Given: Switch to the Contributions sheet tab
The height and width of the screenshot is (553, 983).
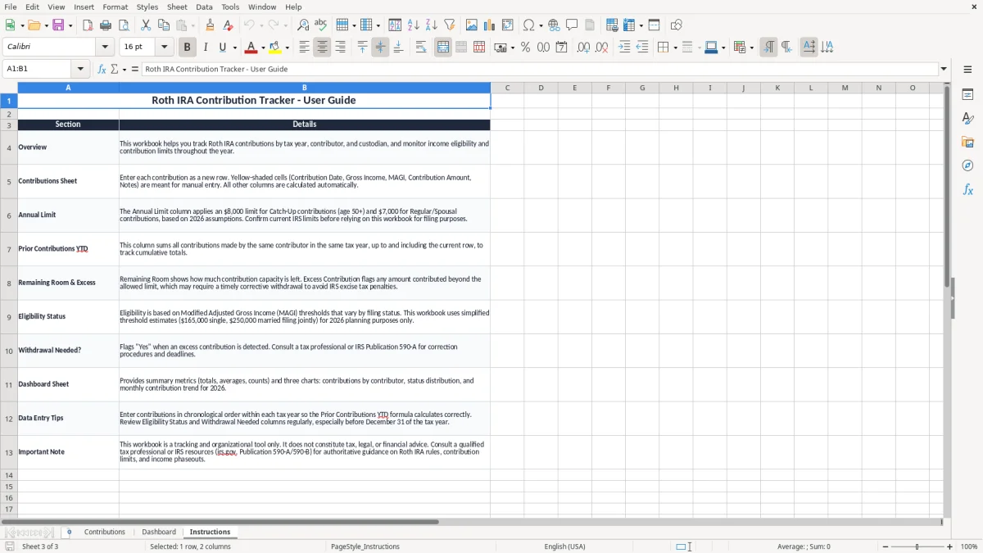Looking at the screenshot, I should pos(105,533).
